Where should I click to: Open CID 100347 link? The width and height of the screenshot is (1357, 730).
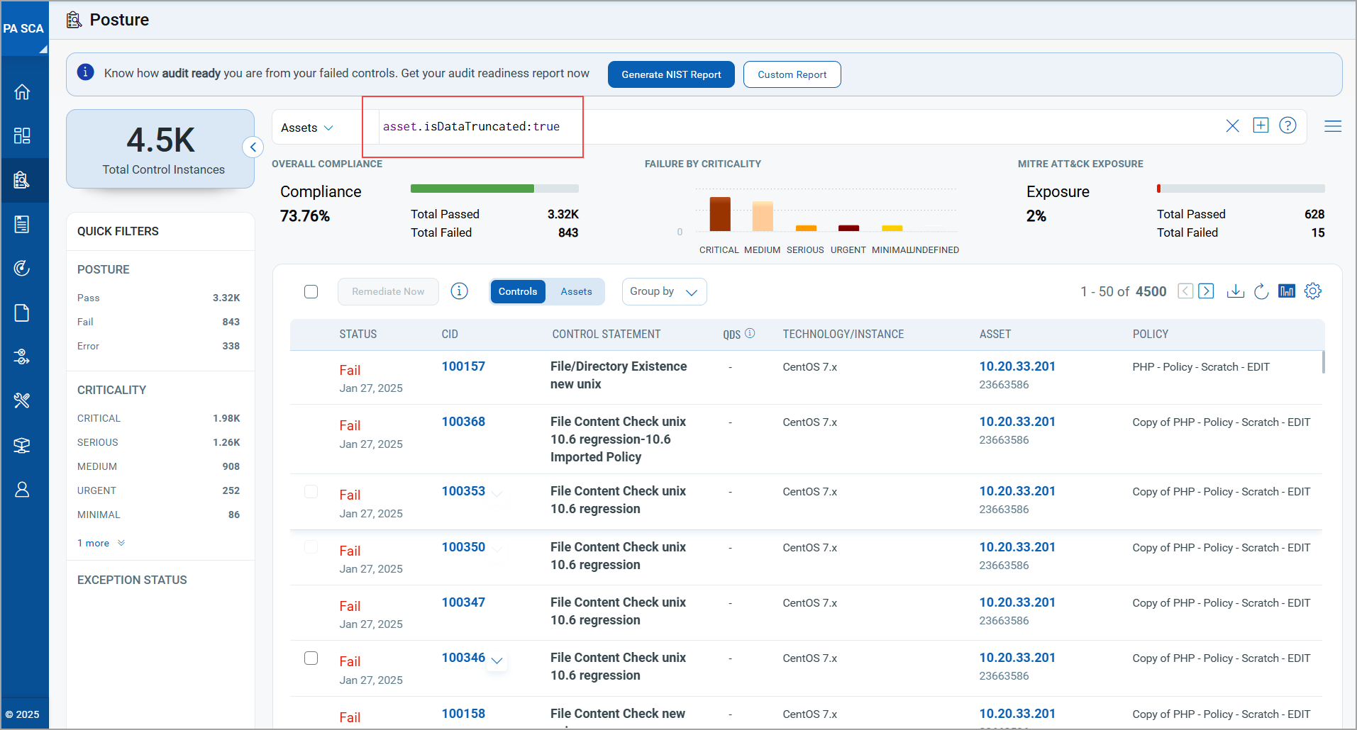(463, 602)
